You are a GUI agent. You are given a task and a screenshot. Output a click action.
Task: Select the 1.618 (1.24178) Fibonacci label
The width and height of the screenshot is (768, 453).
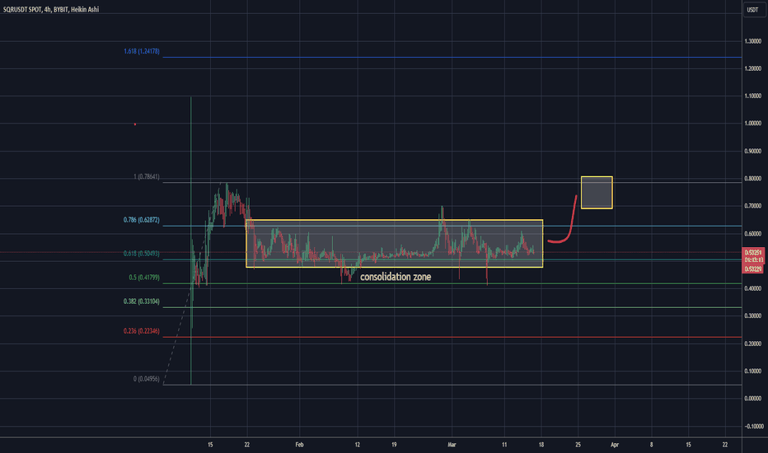(x=142, y=51)
